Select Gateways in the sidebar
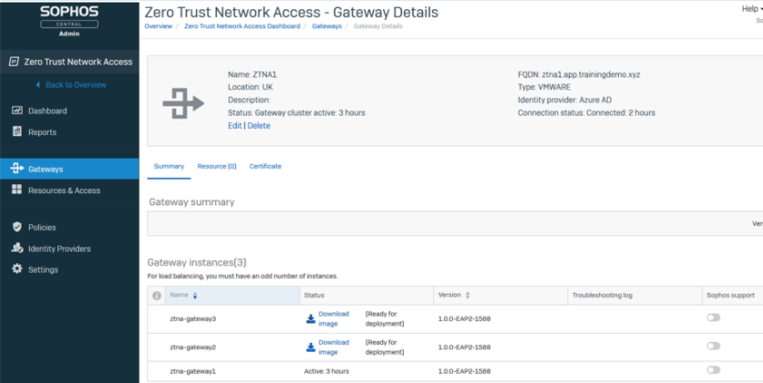Screen dimensions: 763x383 (69, 169)
